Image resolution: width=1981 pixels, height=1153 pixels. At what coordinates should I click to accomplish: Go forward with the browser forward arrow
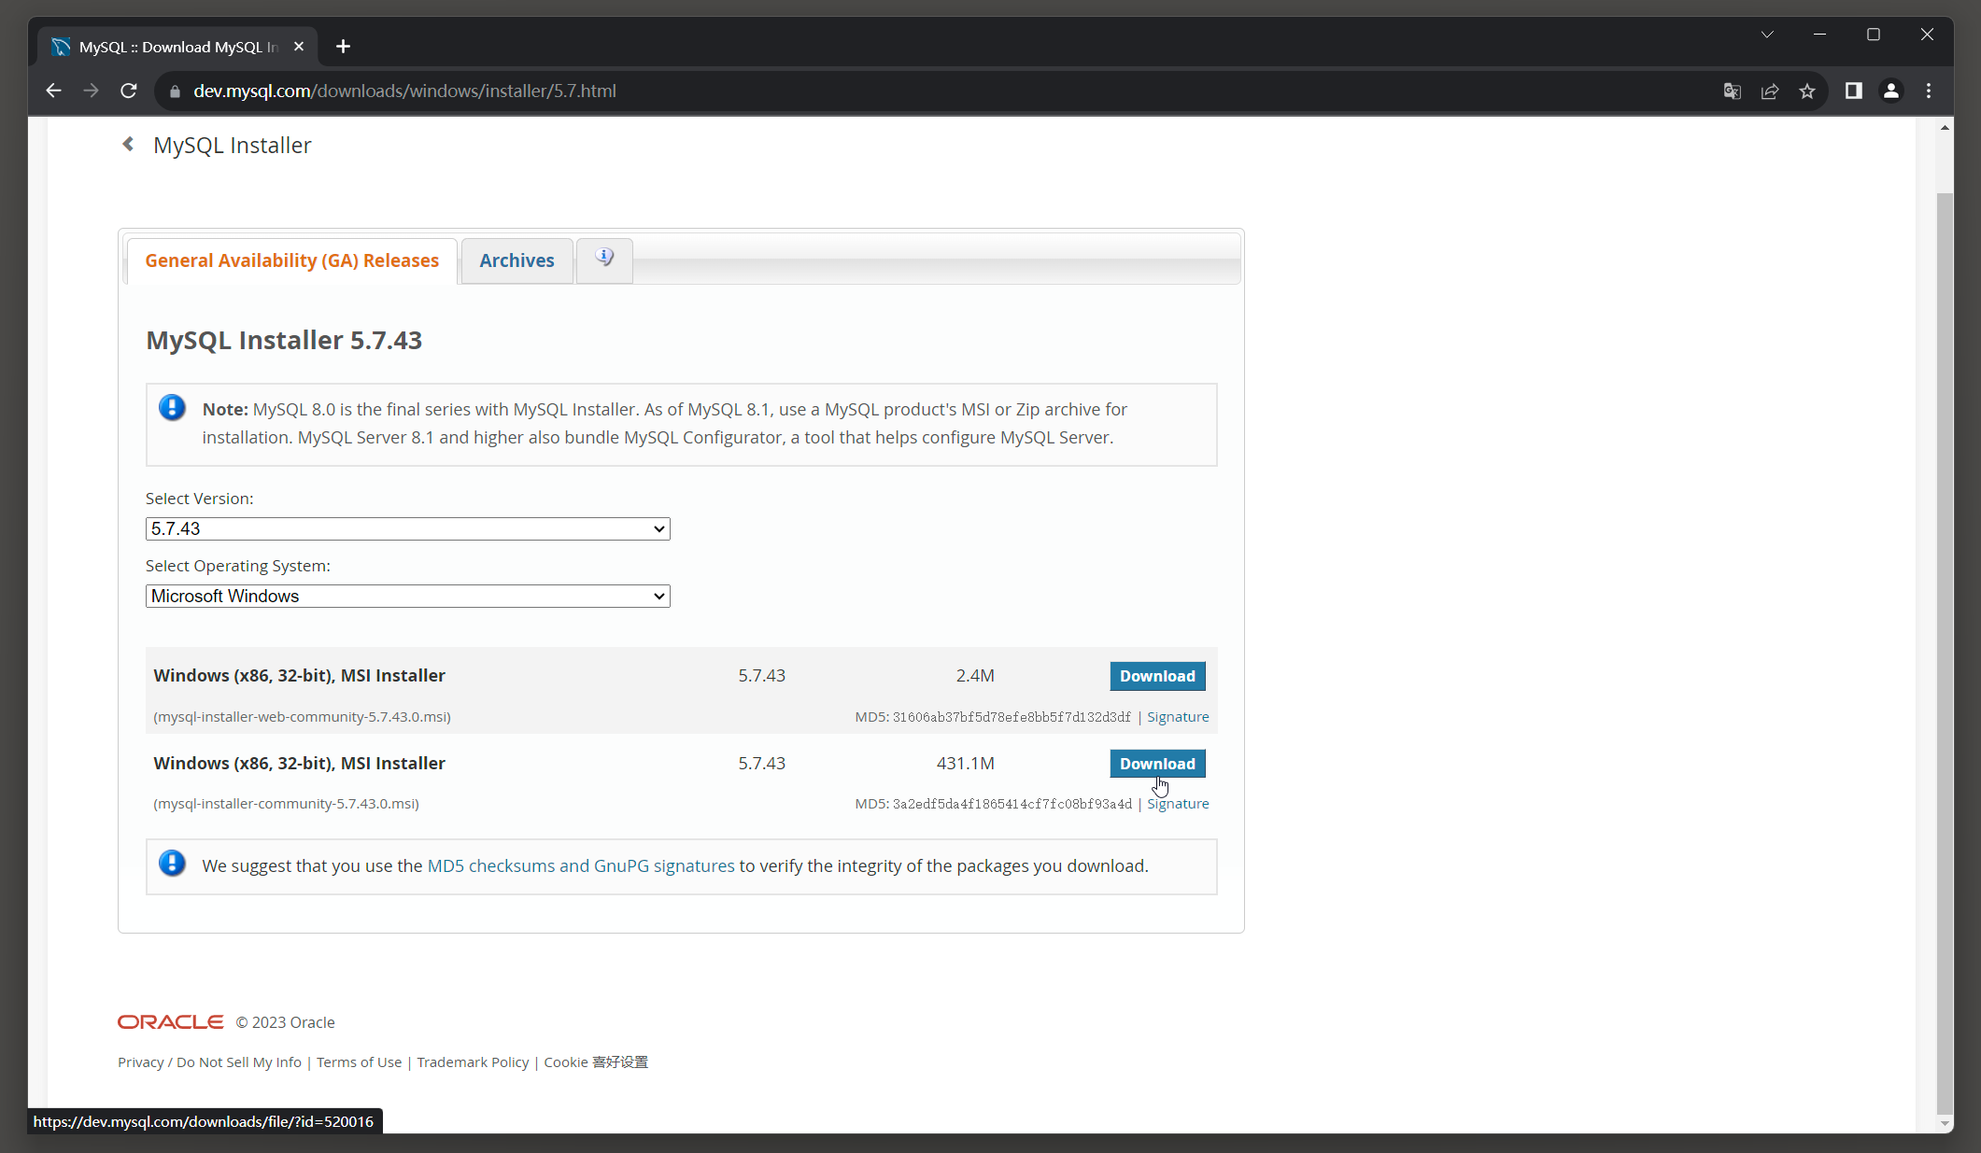coord(91,91)
